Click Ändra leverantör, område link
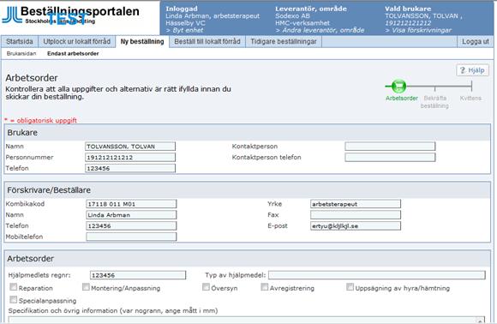The width and height of the screenshot is (497, 324). point(320,31)
